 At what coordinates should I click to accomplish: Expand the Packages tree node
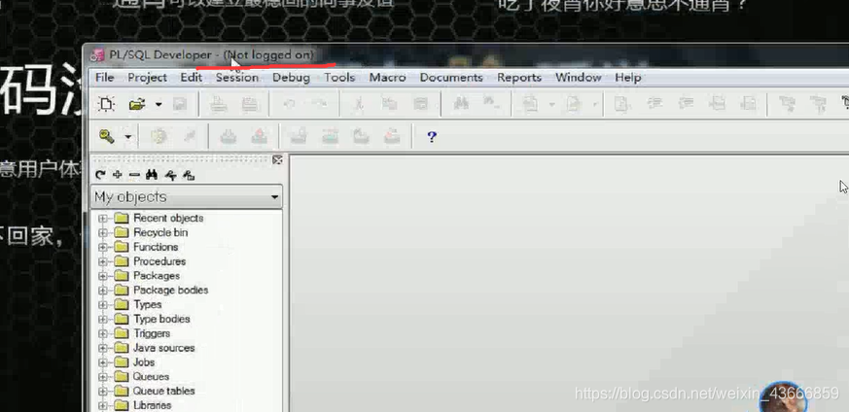102,276
